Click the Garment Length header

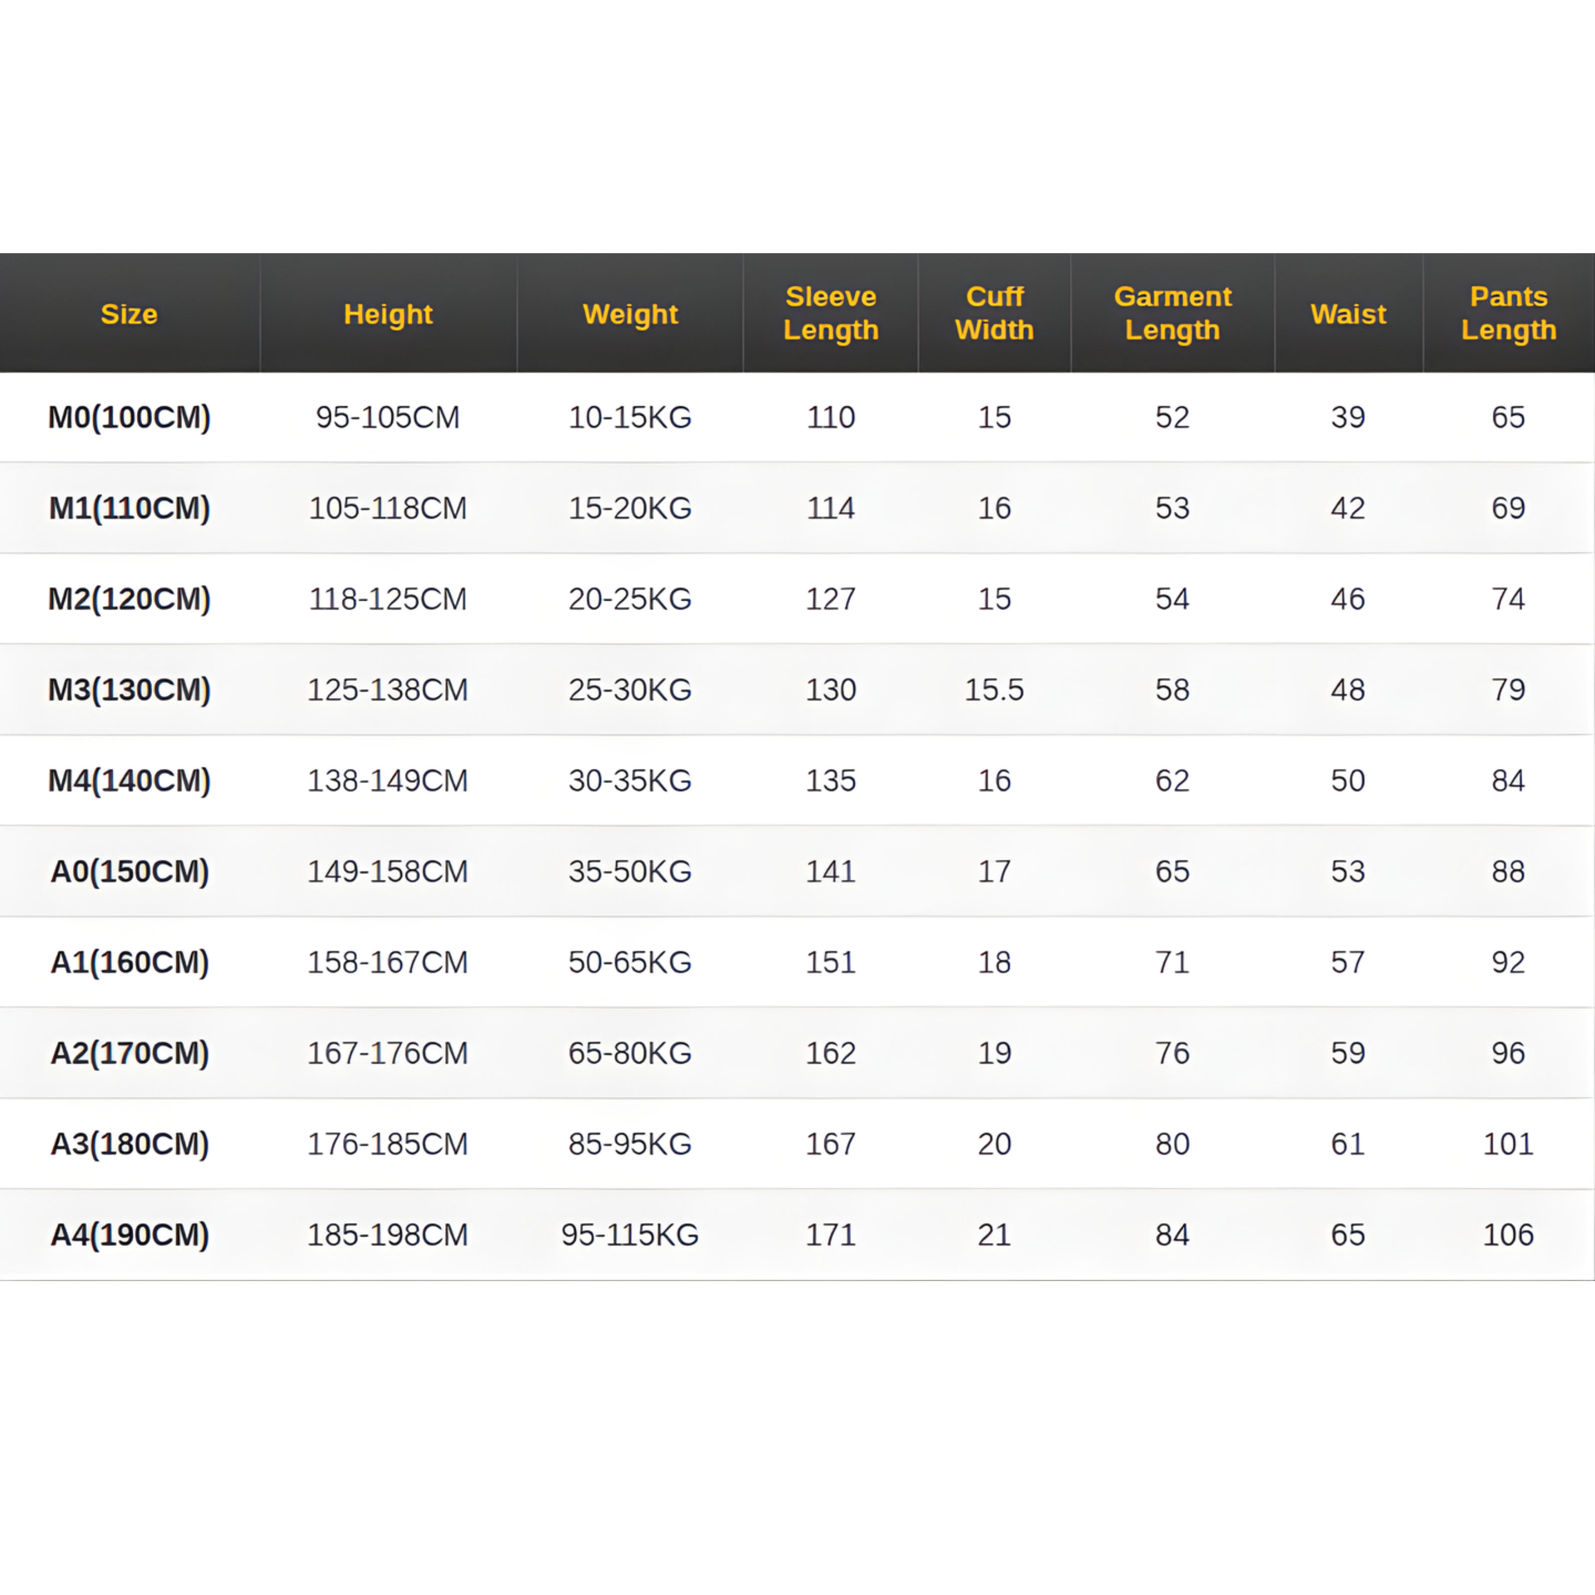[x=1172, y=313]
